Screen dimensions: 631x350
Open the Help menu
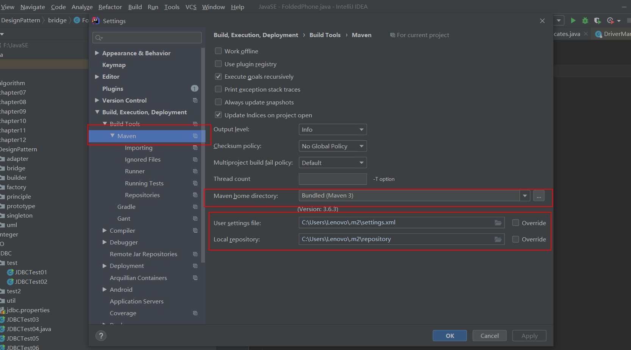[237, 7]
